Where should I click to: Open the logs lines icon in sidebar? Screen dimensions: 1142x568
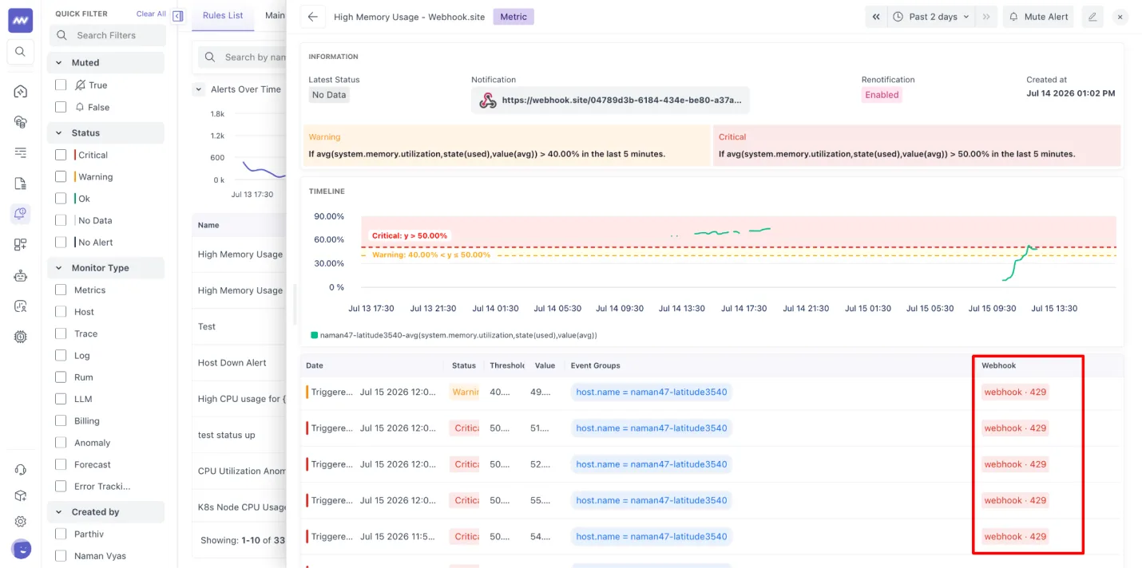click(x=21, y=152)
